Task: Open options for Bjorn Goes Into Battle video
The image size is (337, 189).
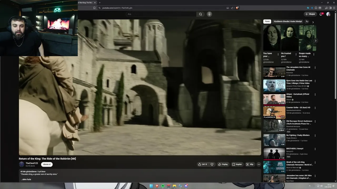Action: pyautogui.click(x=315, y=81)
